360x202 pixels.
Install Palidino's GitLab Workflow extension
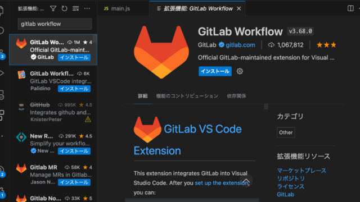(74, 89)
